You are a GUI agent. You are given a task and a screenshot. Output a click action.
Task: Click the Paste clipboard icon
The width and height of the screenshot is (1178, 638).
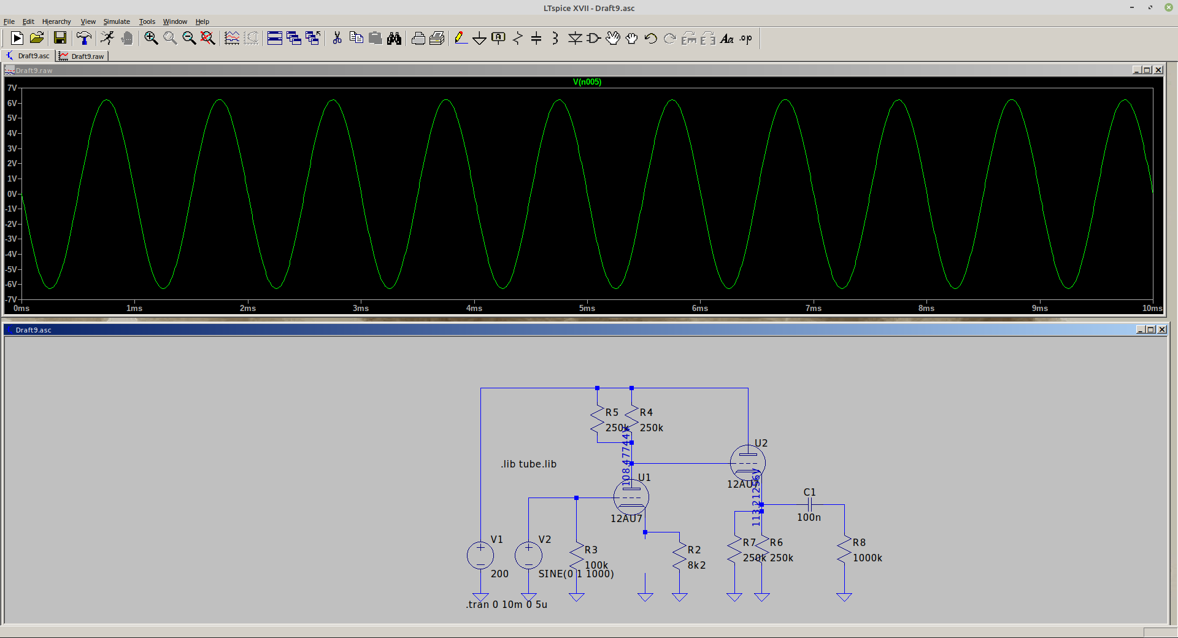375,38
